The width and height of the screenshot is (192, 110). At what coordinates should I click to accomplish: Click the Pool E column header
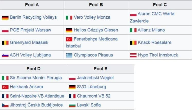100,69
